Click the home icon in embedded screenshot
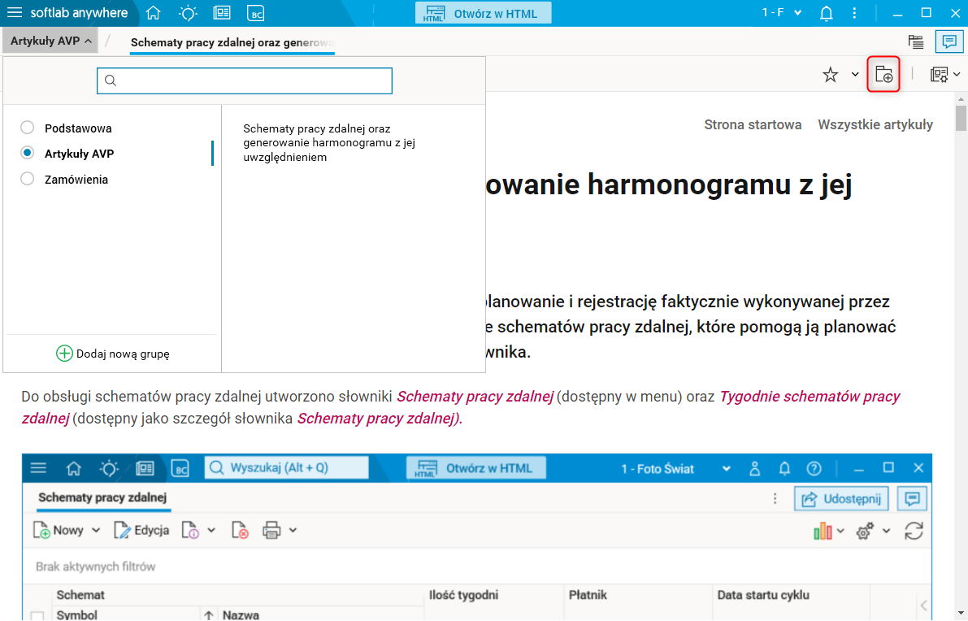 click(74, 468)
